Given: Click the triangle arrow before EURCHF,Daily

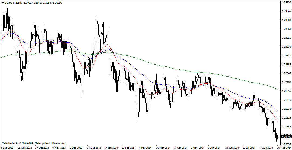Looking at the screenshot, I should [x=2, y=3].
